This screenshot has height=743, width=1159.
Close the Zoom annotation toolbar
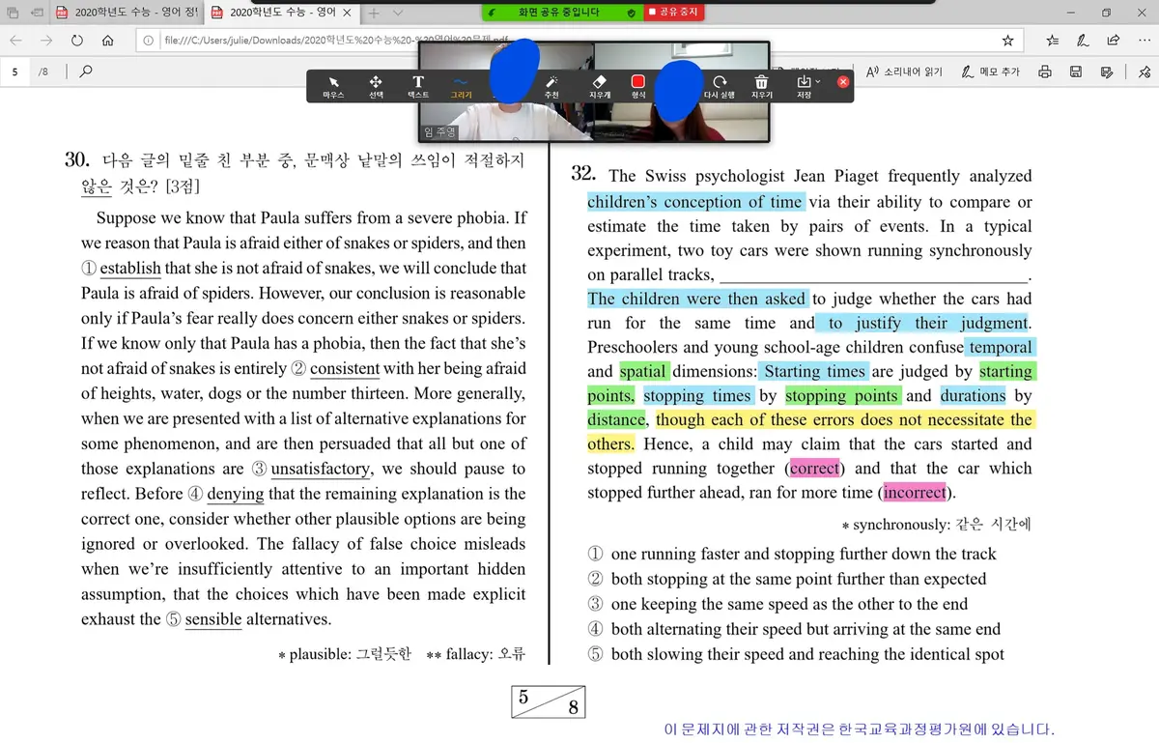click(843, 82)
